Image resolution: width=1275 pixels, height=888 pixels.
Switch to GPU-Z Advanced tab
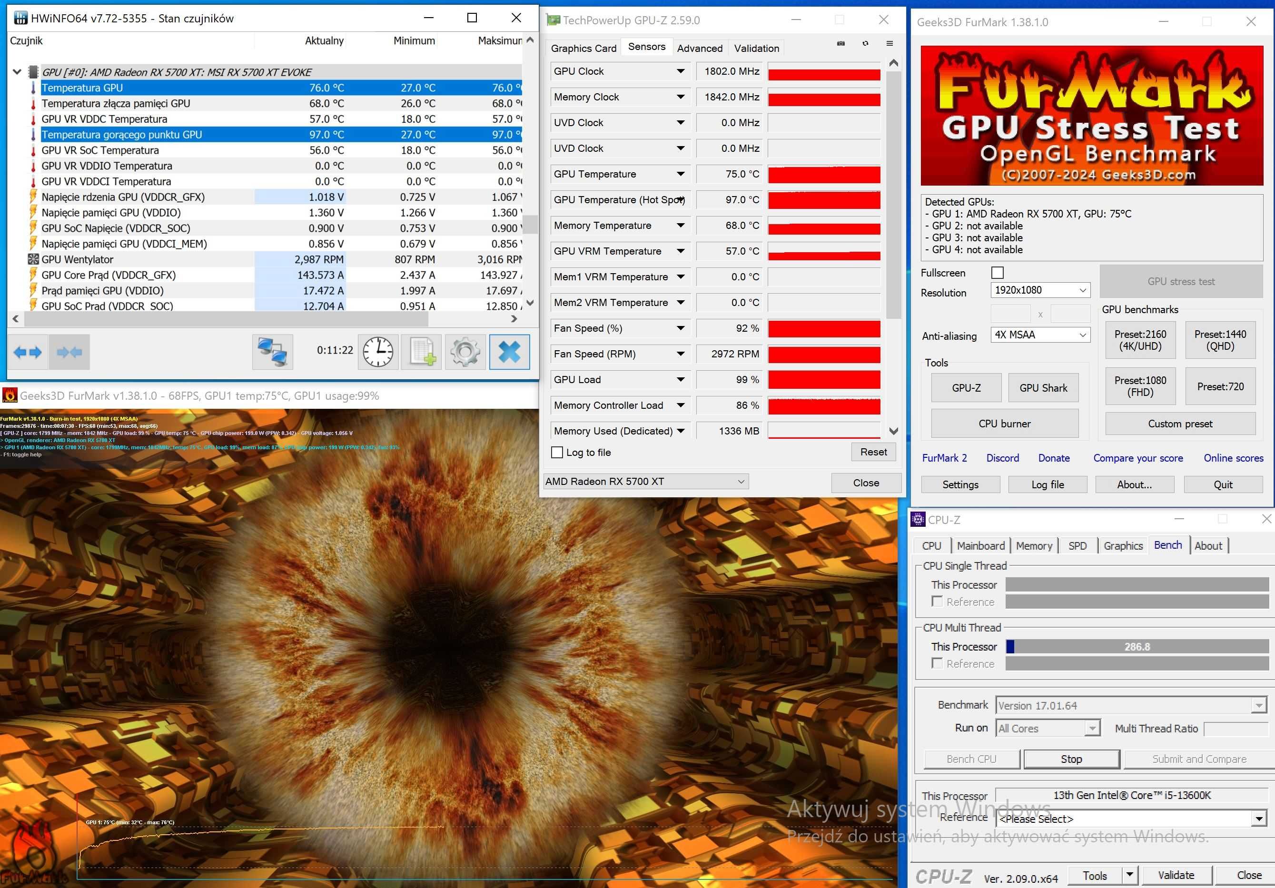point(700,49)
